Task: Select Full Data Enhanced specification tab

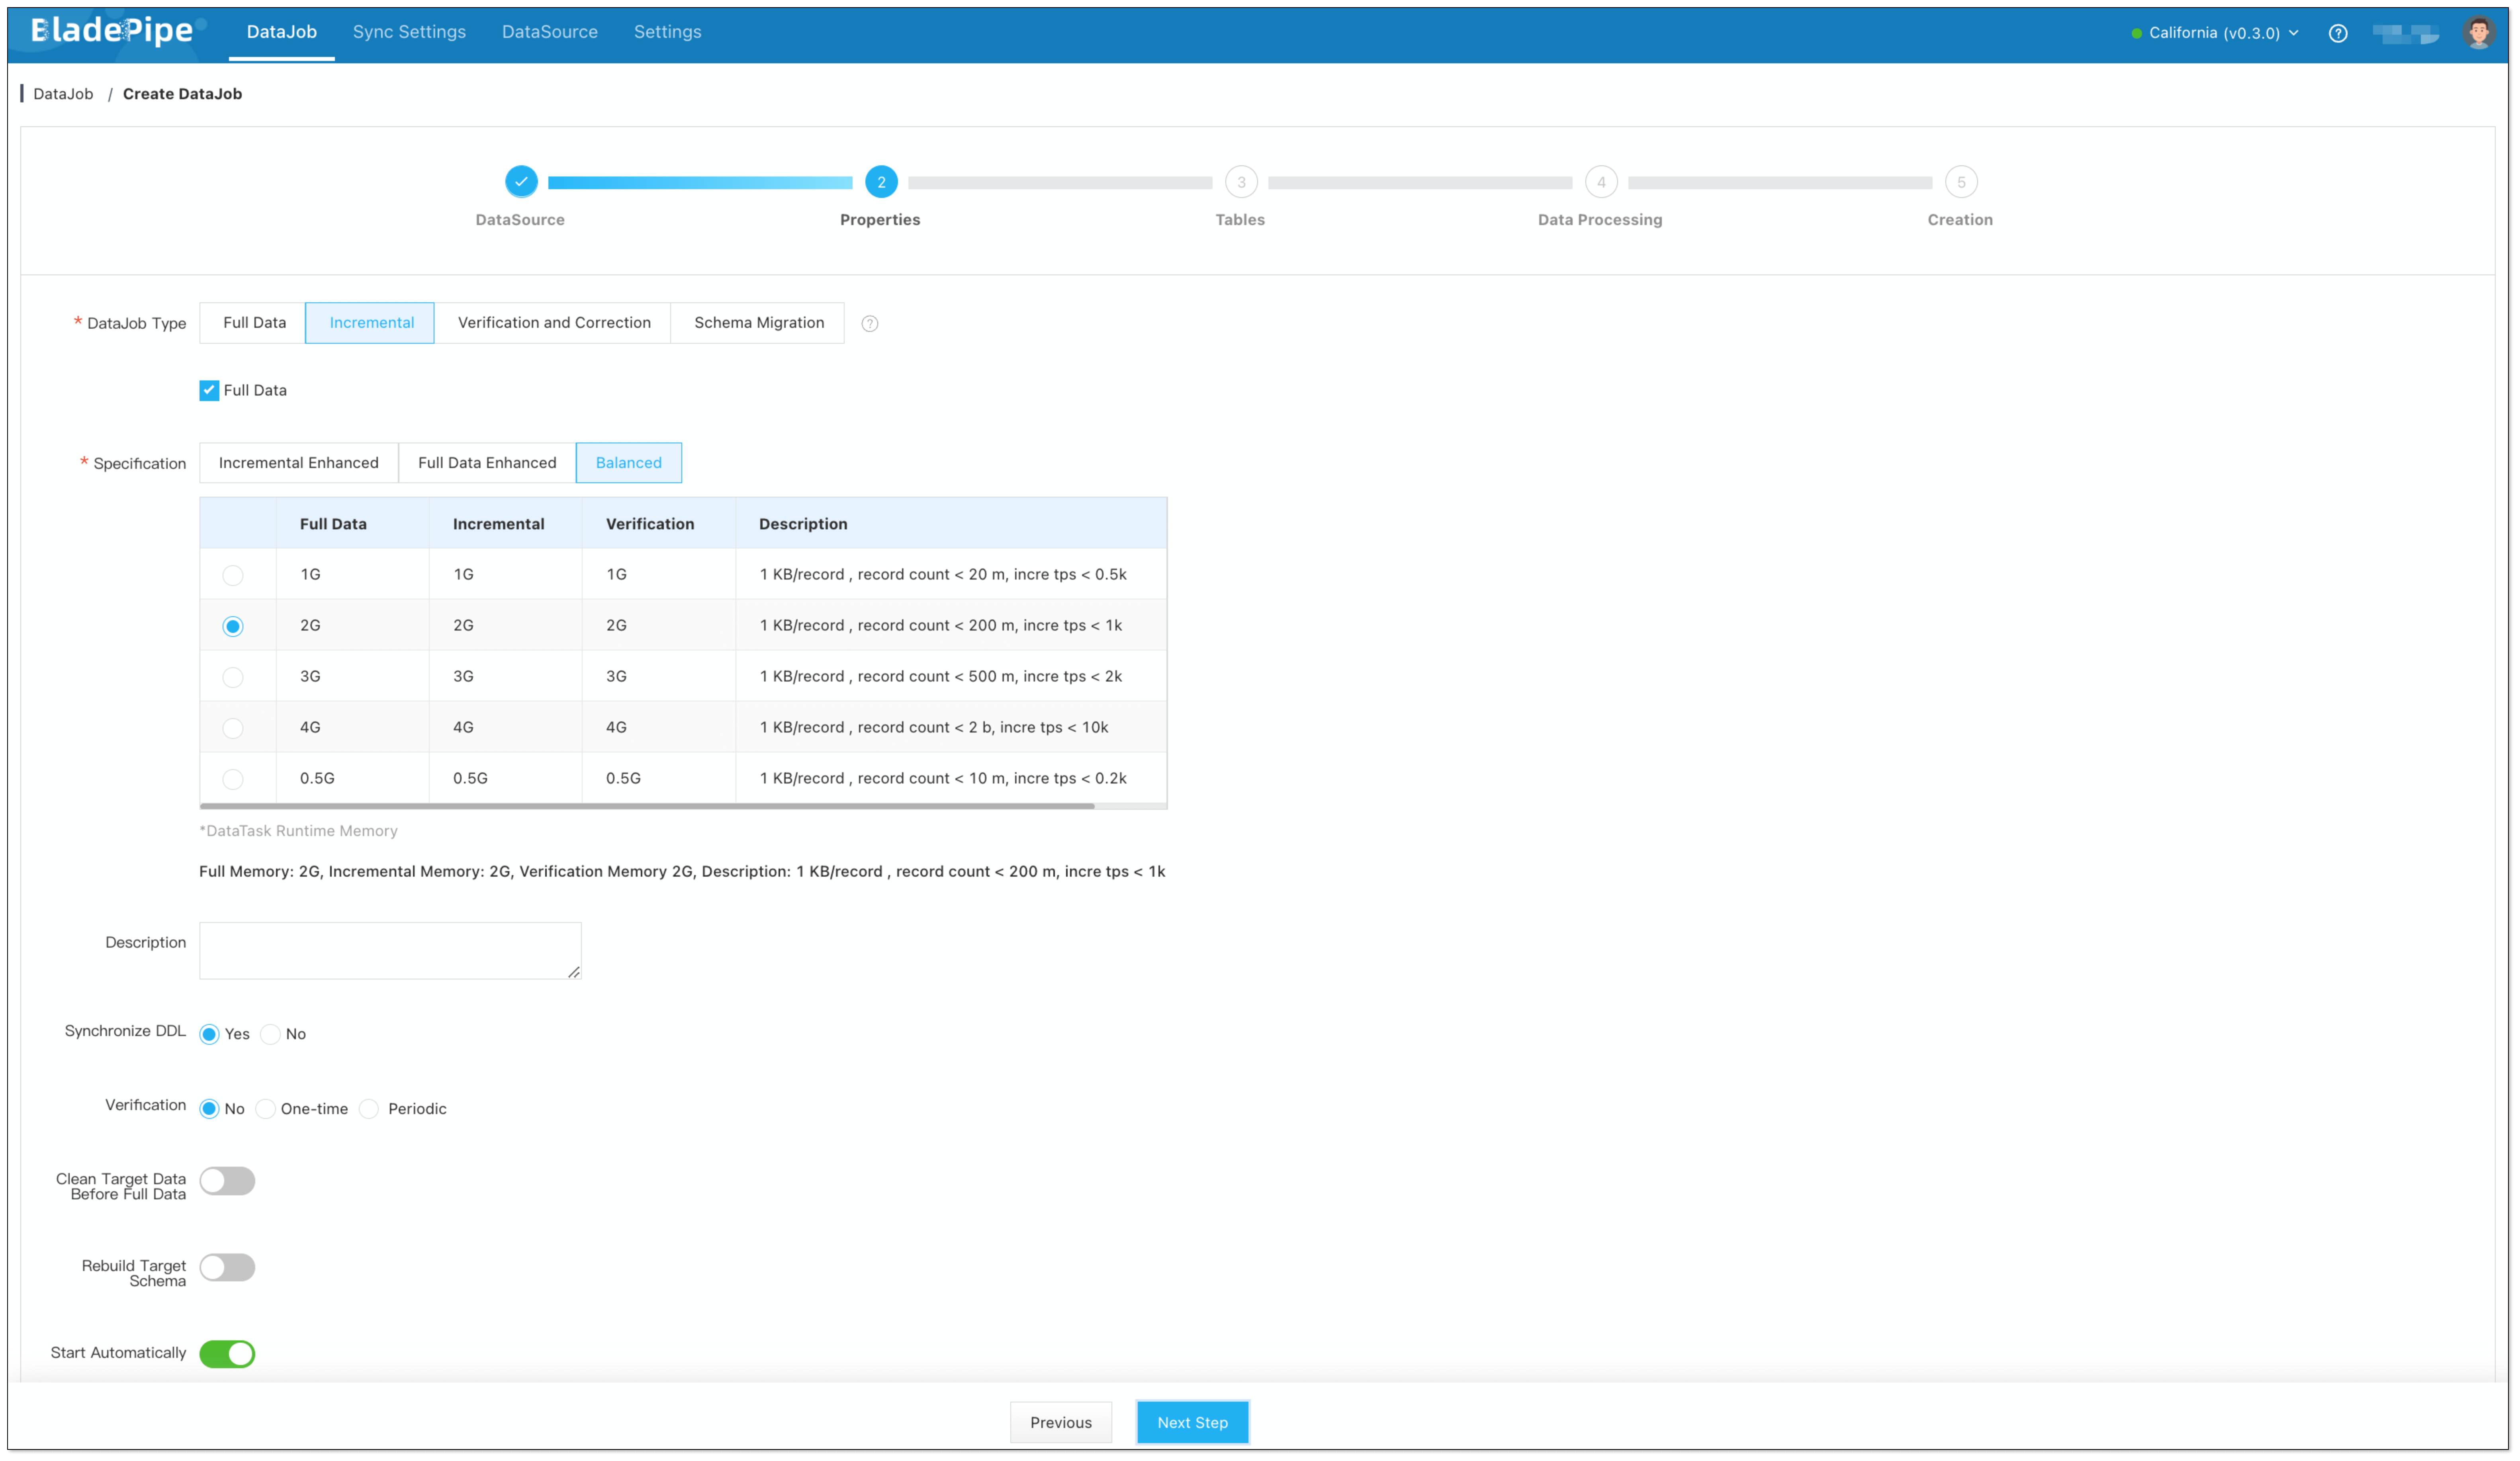Action: pos(487,463)
